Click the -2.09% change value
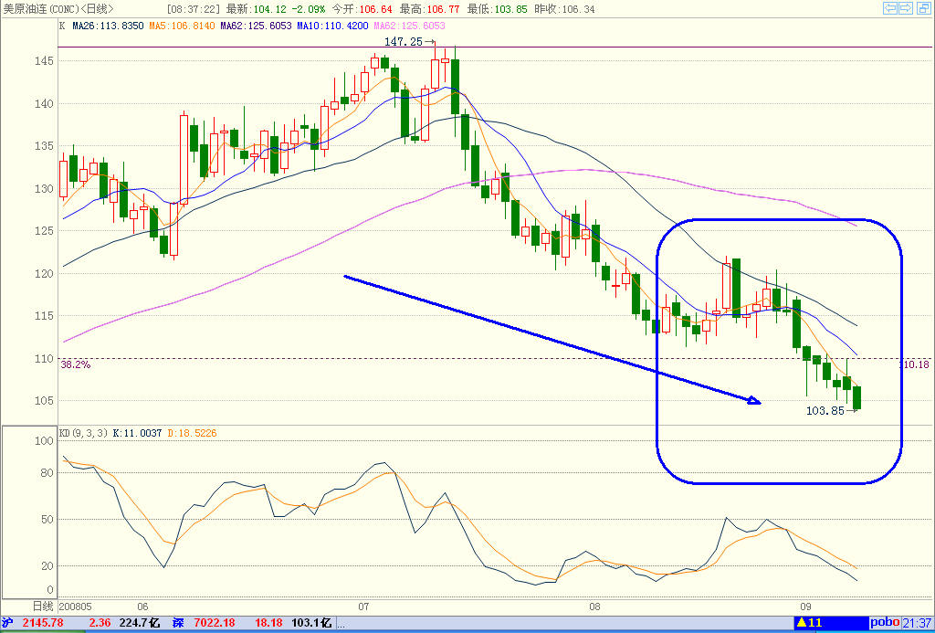 tap(310, 9)
